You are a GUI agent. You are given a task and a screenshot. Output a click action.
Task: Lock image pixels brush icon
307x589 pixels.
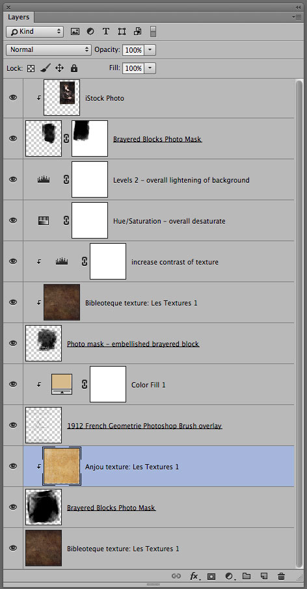coord(45,68)
